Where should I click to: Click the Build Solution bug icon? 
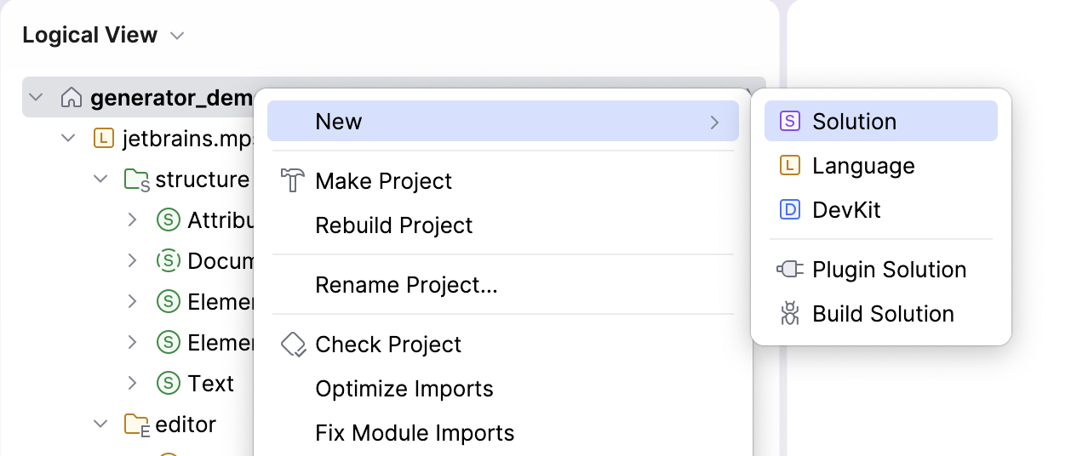[x=789, y=314]
